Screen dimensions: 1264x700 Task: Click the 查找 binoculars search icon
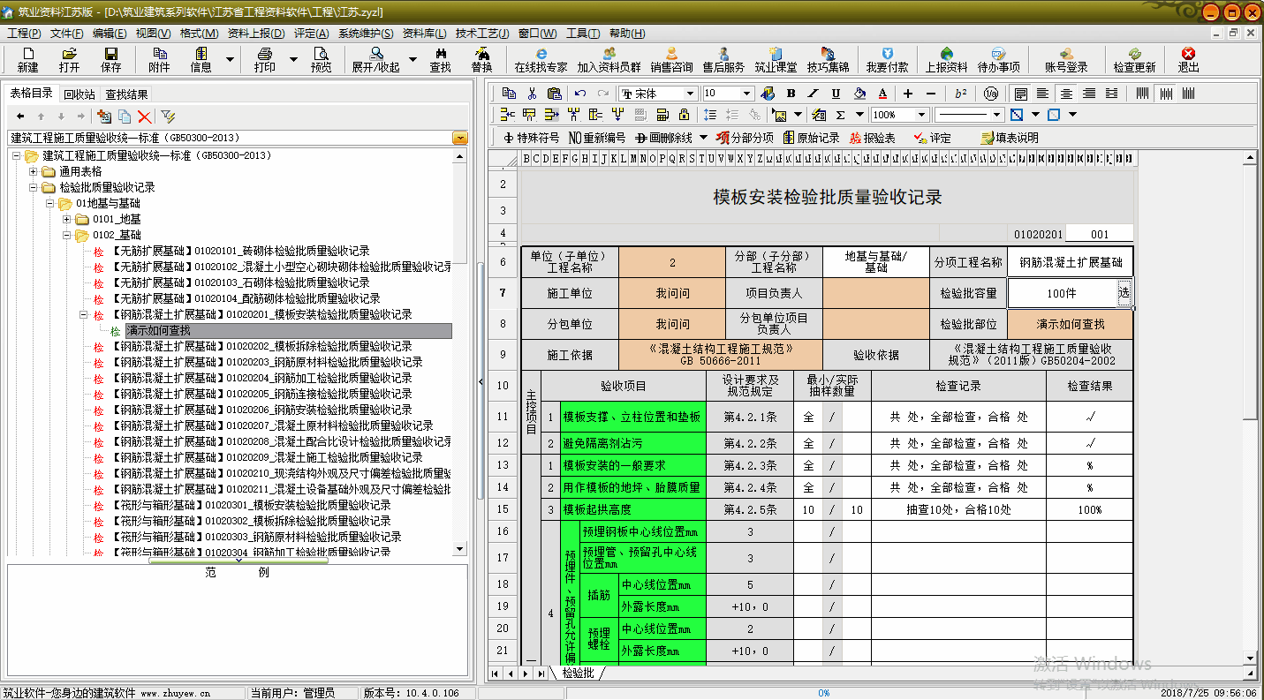[x=440, y=59]
